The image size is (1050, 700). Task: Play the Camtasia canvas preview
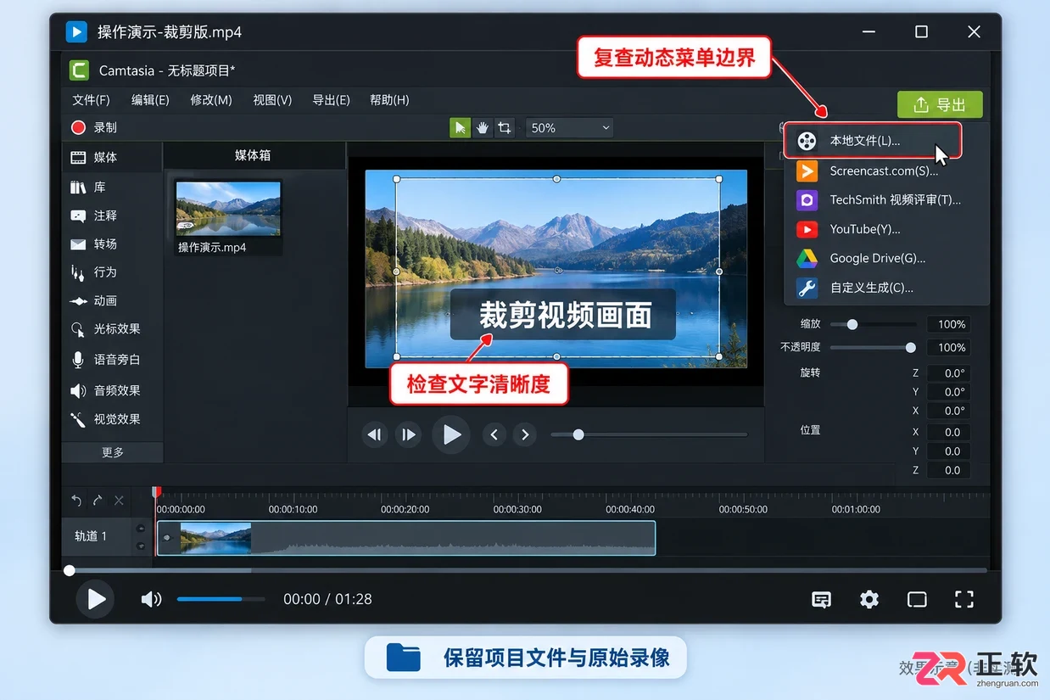point(451,435)
